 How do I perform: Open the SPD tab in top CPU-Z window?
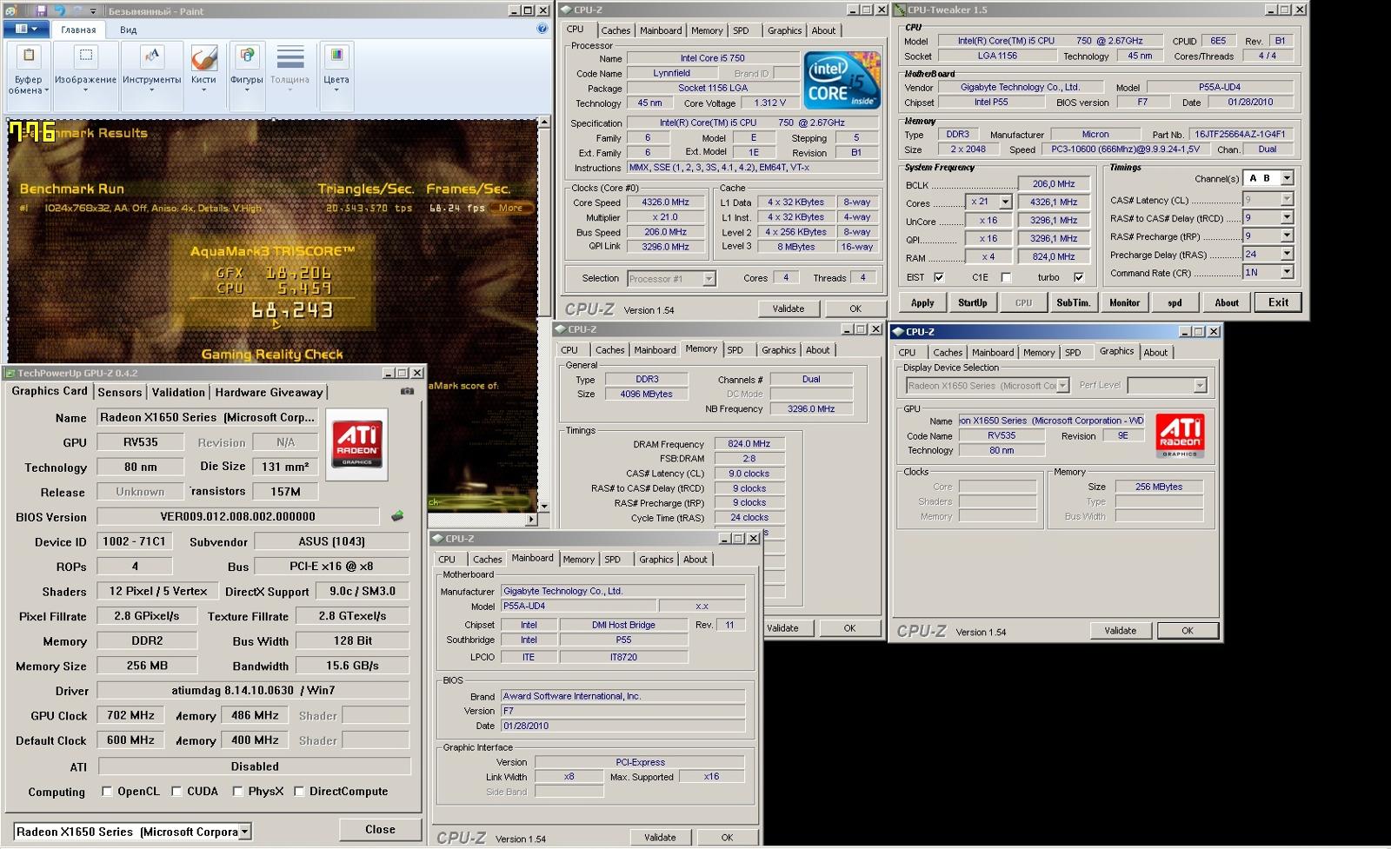coord(741,30)
